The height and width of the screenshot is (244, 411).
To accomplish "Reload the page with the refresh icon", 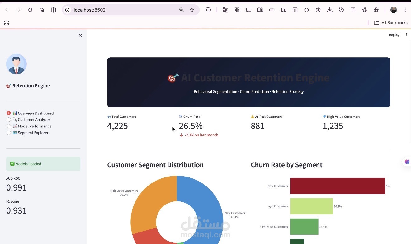I will [x=30, y=10].
